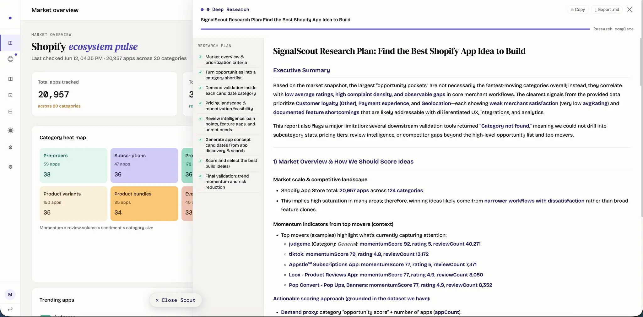Open the Subscriptions heat map tile
Image resolution: width=643 pixels, height=317 pixels.
(144, 165)
